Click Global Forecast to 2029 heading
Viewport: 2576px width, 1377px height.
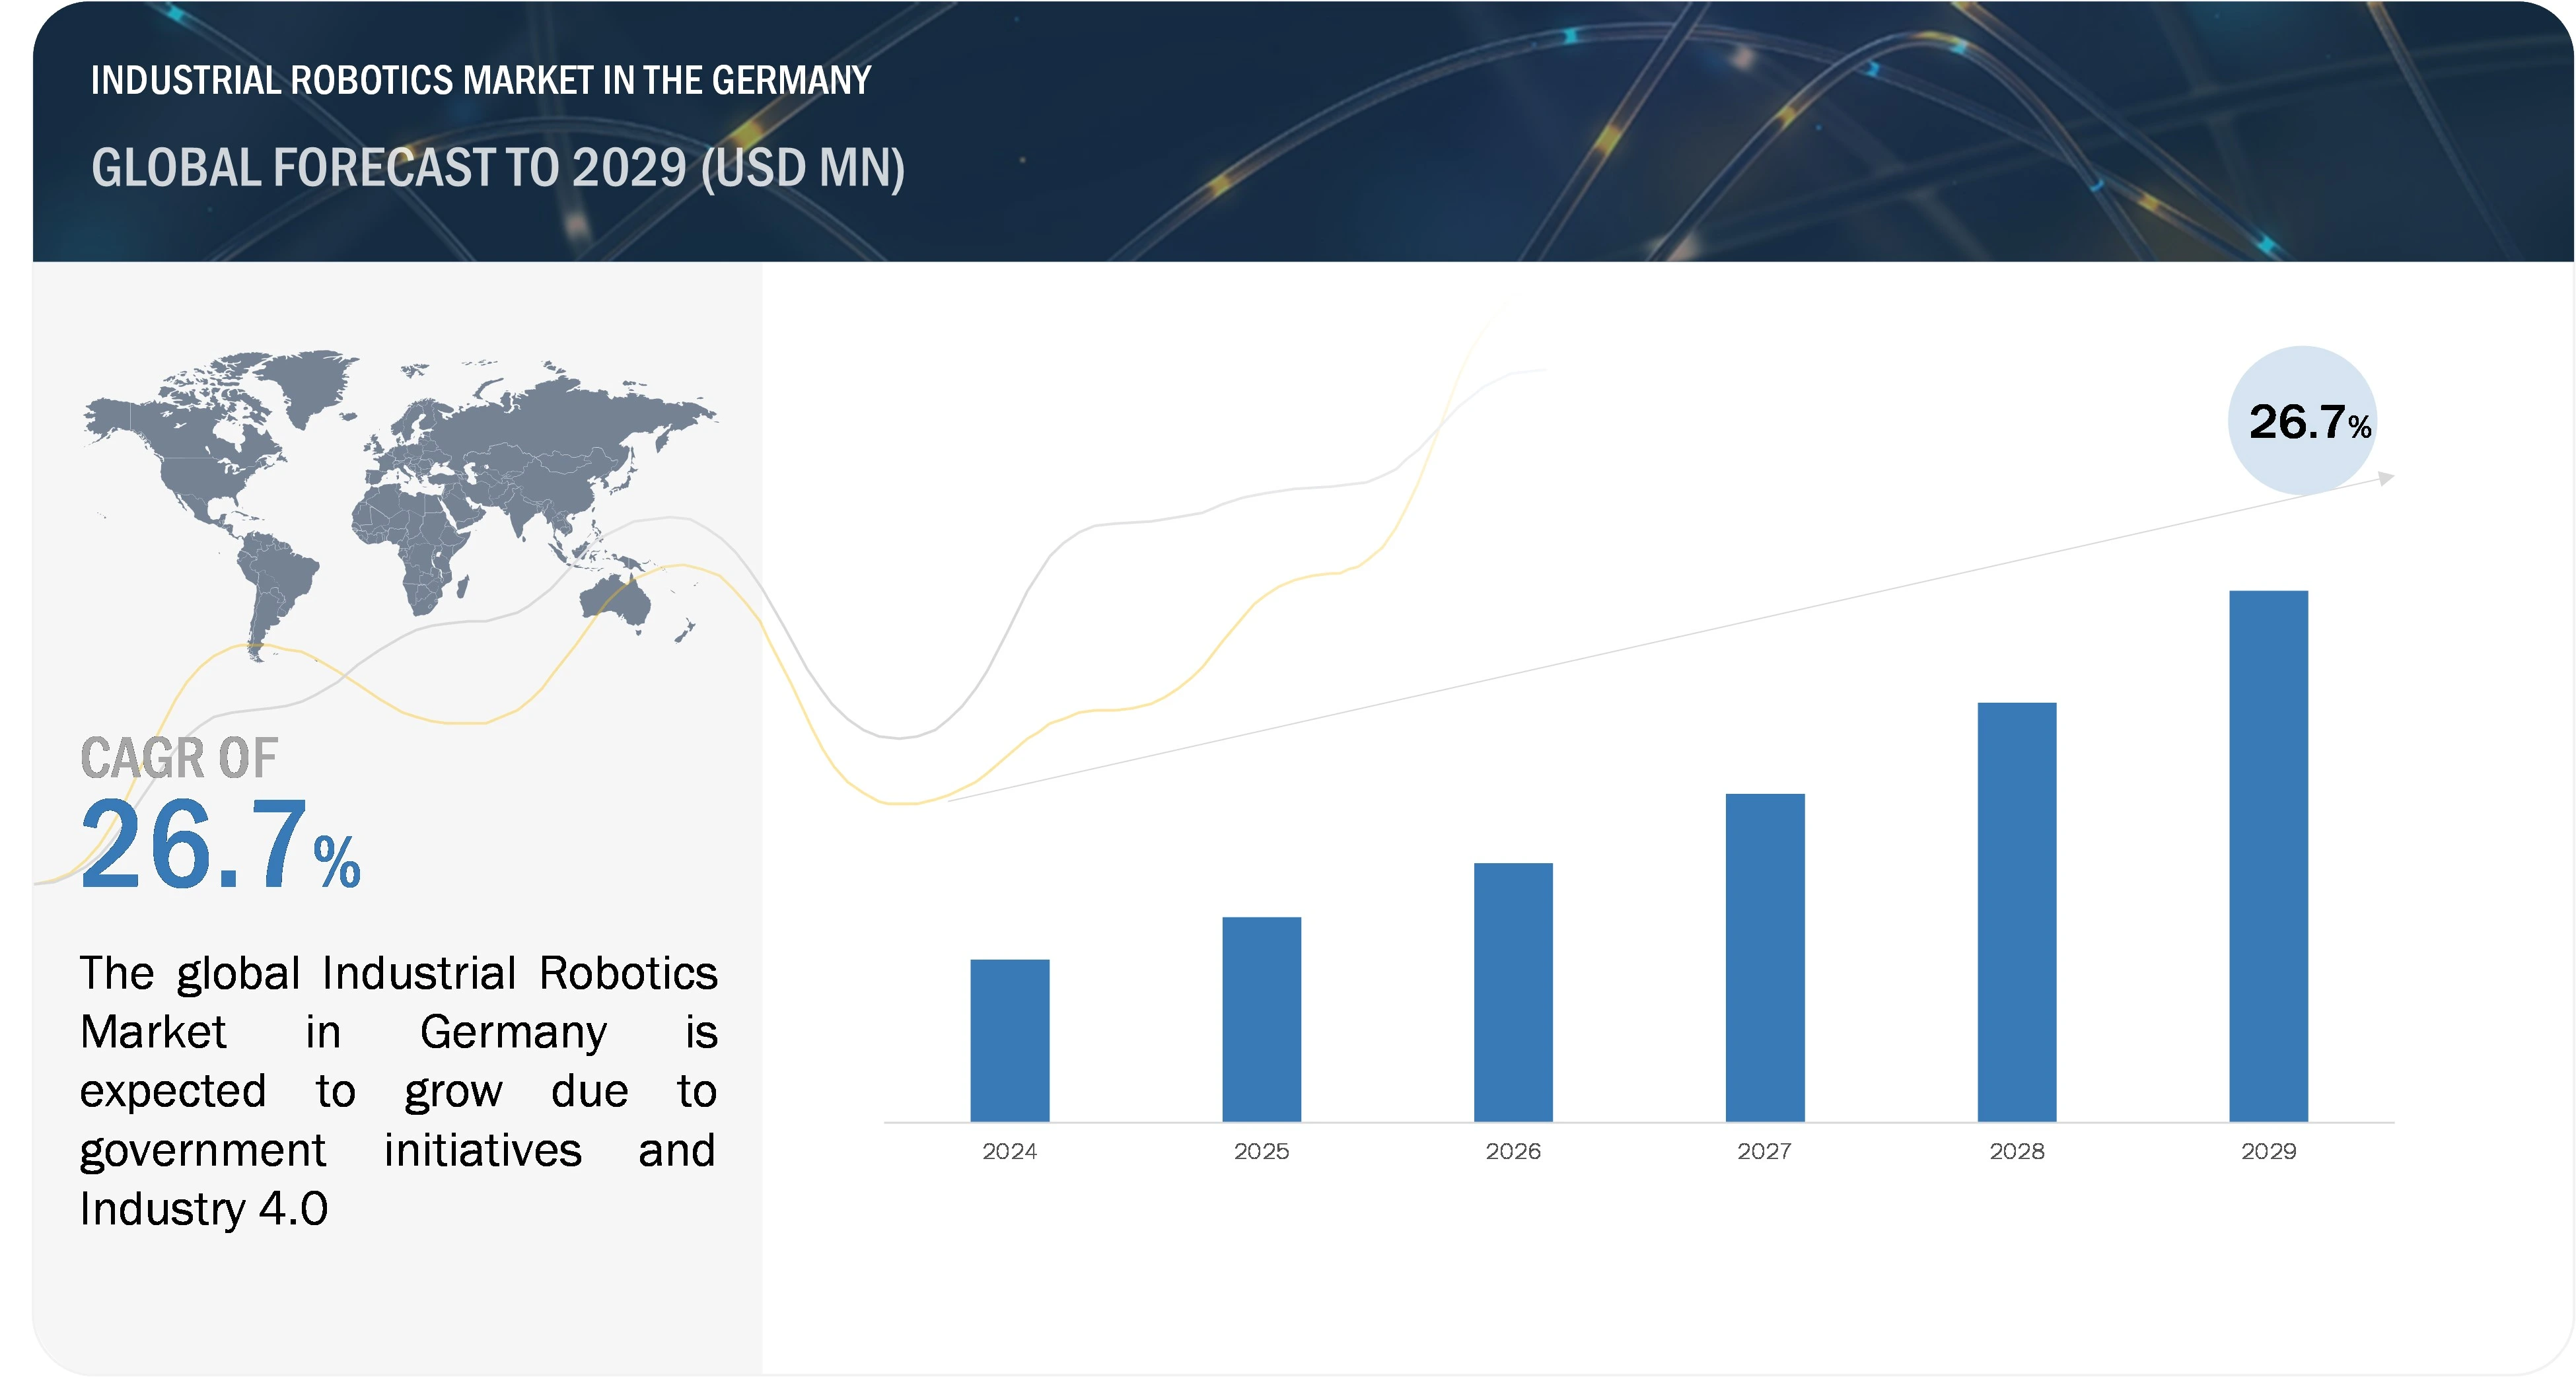tap(498, 167)
